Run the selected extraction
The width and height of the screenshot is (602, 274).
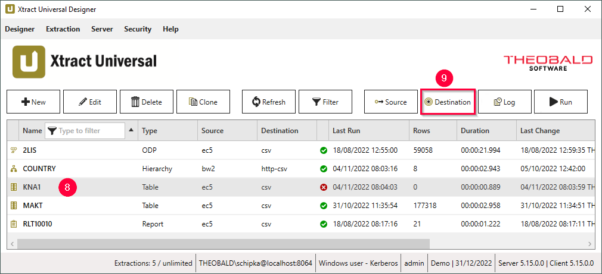(561, 102)
